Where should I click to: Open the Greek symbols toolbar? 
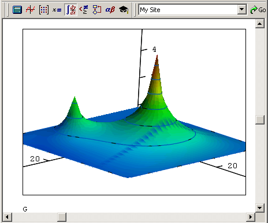[110, 10]
